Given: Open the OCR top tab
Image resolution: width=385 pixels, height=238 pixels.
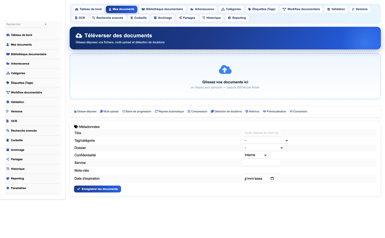Looking at the screenshot, I should coord(80,18).
